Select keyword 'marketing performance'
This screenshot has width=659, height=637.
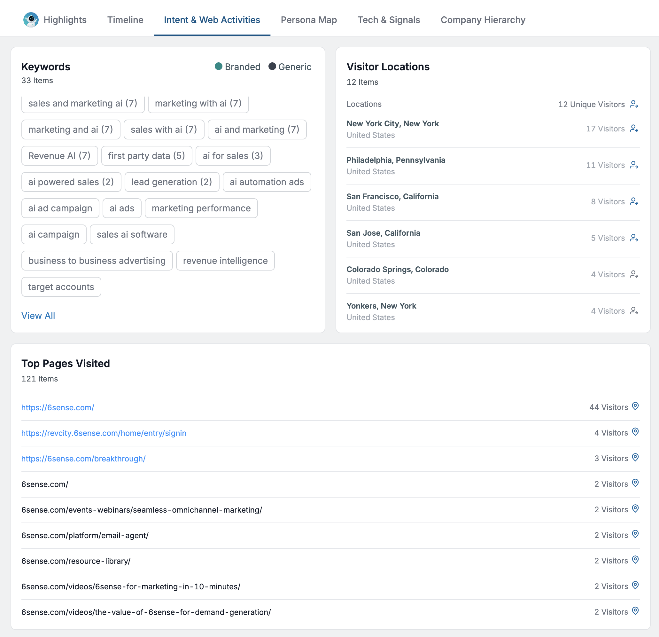click(x=201, y=208)
